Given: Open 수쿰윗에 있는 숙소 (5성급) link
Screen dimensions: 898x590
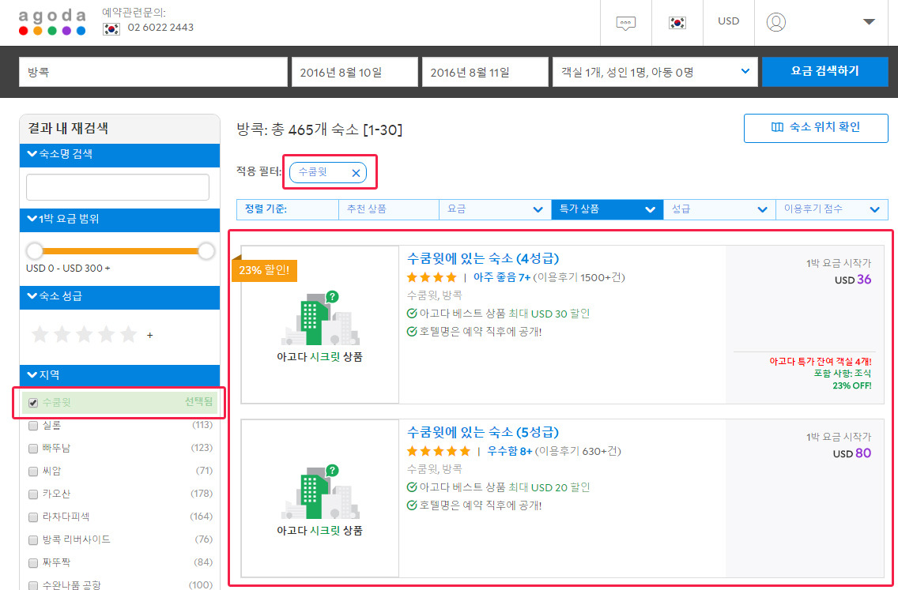Looking at the screenshot, I should coord(483,432).
